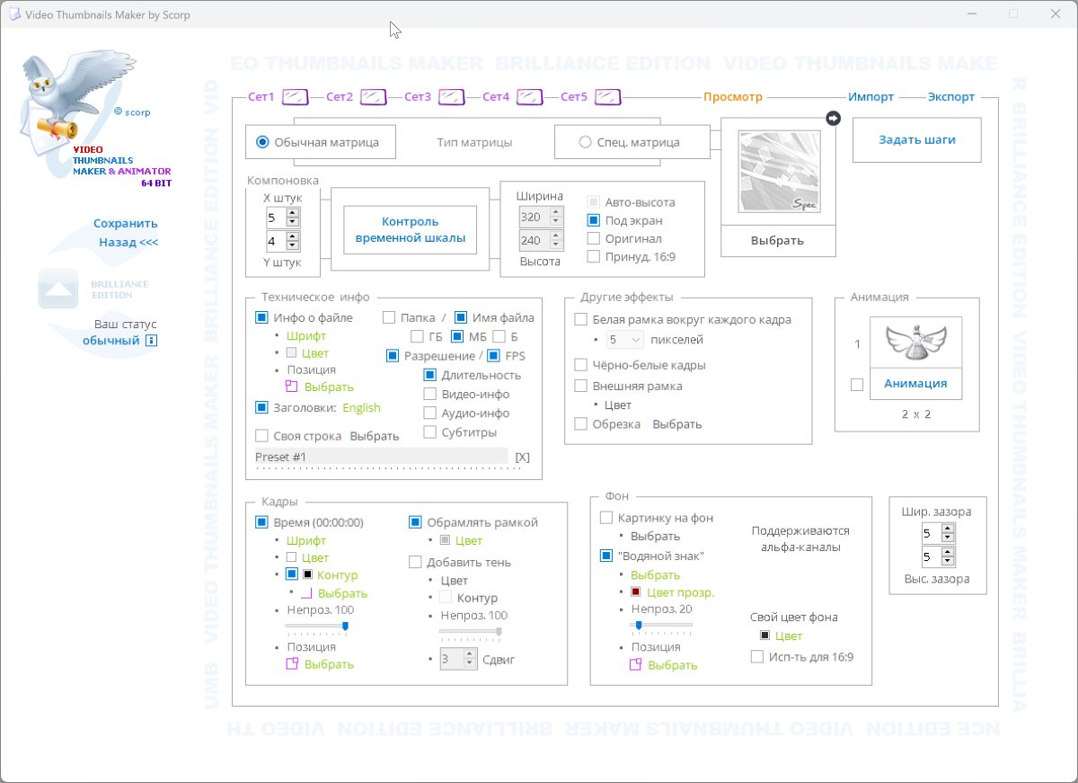Click the position icon under Техническое инфо
The width and height of the screenshot is (1078, 783).
click(x=291, y=387)
